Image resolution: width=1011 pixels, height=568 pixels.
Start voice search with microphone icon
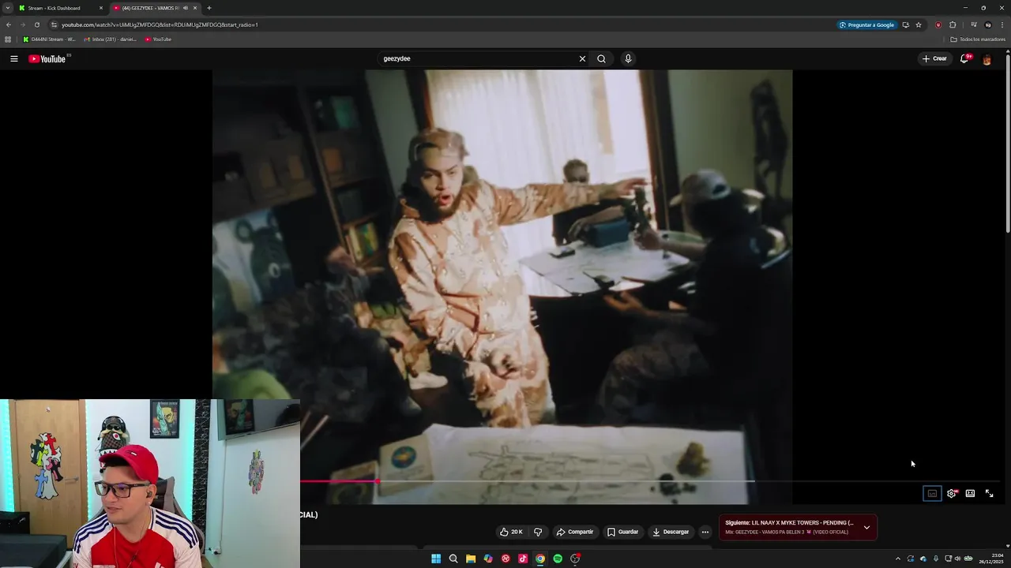point(628,58)
